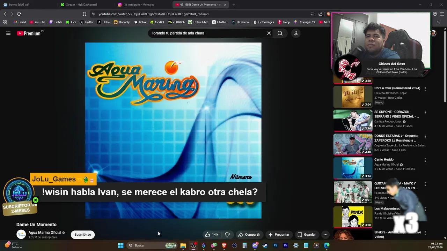The width and height of the screenshot is (447, 251).
Task: Open Por La Cruz thumbnail
Action: 353,97
